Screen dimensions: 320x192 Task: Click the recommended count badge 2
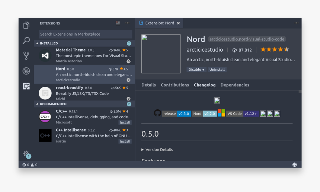pyautogui.click(x=129, y=104)
